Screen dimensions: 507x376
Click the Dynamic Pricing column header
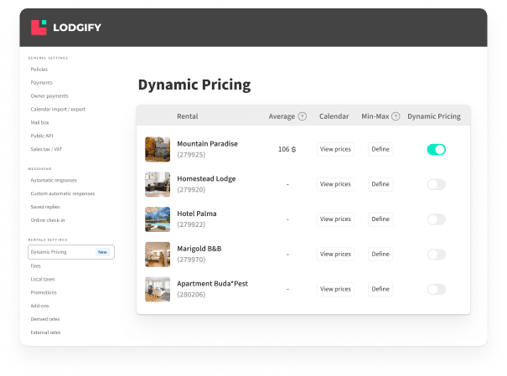point(434,116)
